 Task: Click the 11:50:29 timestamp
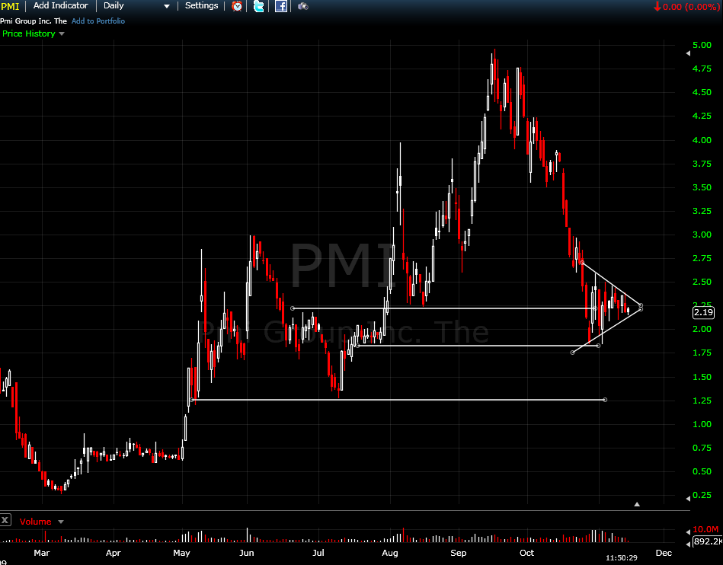(621, 557)
